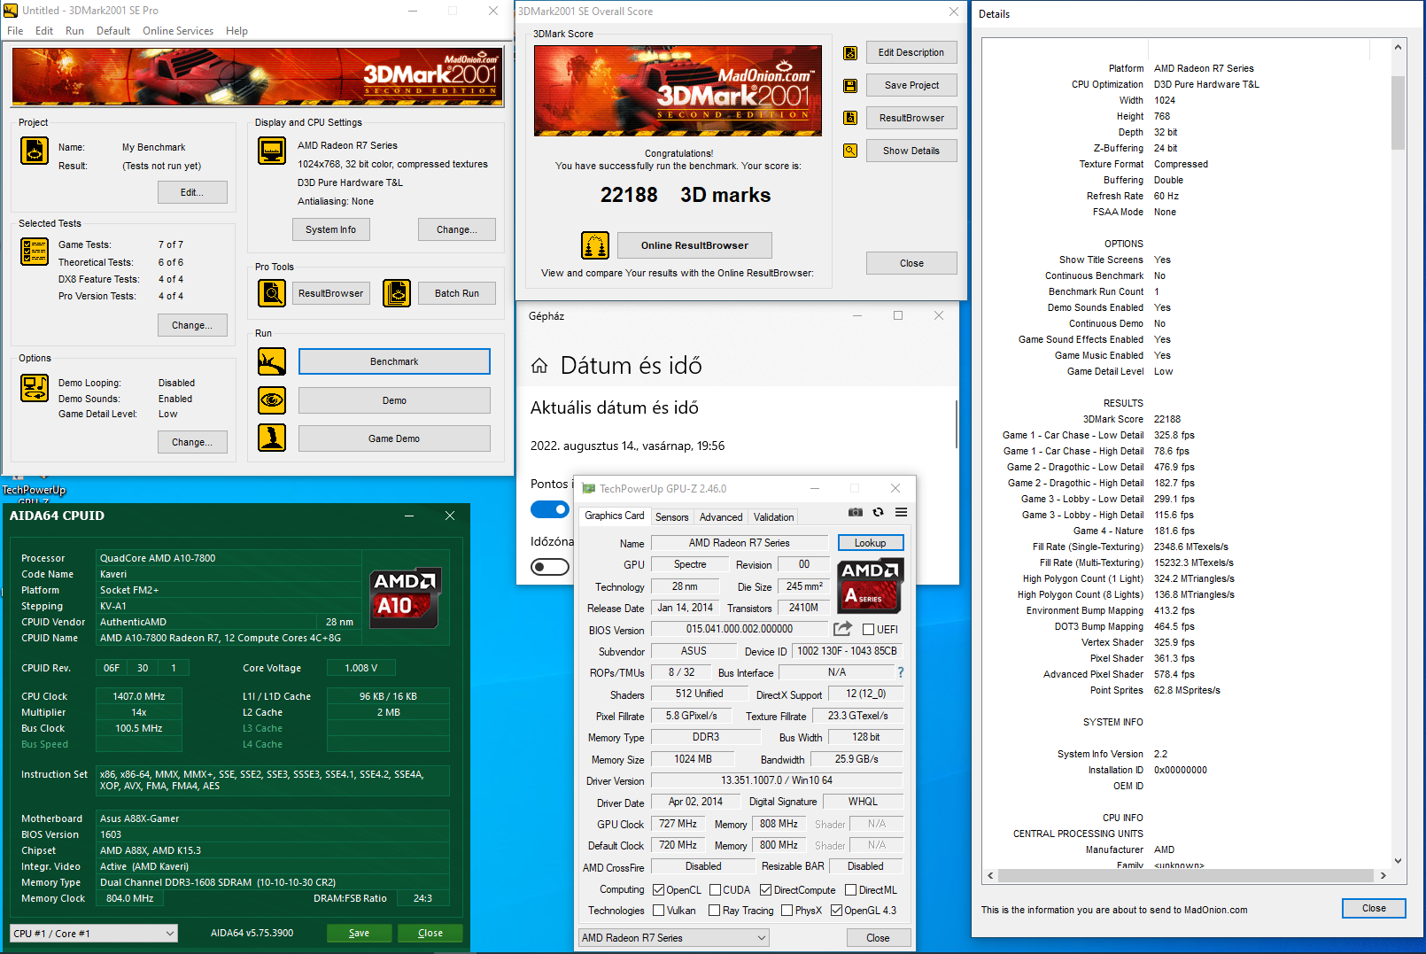
Task: Turn off the Pontos idő automatic time switch
Action: [550, 509]
